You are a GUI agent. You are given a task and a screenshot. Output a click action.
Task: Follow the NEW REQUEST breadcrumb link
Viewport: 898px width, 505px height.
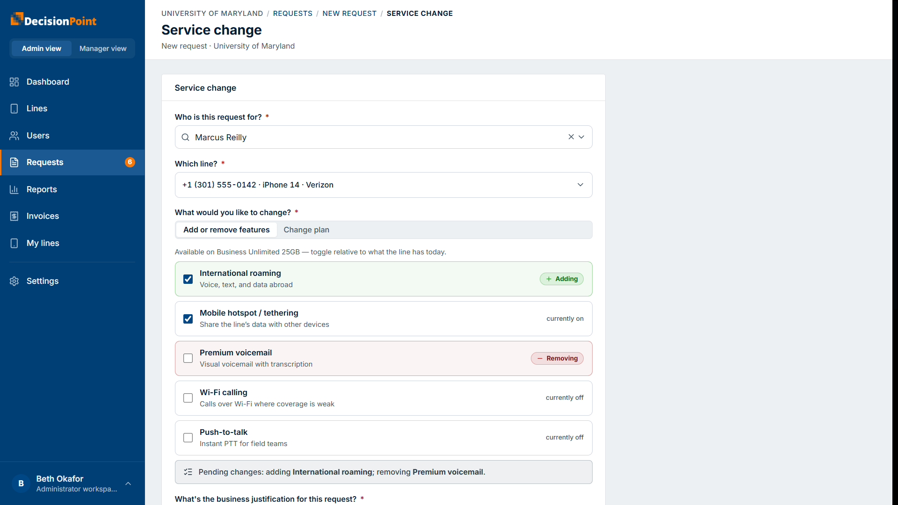(x=349, y=14)
